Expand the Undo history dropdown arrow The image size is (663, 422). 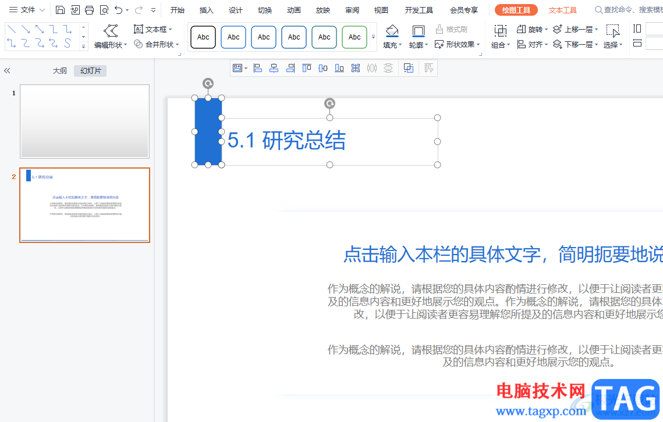[127, 10]
